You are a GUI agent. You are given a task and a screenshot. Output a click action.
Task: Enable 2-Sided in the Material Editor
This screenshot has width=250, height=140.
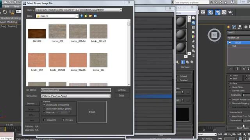click(178, 76)
